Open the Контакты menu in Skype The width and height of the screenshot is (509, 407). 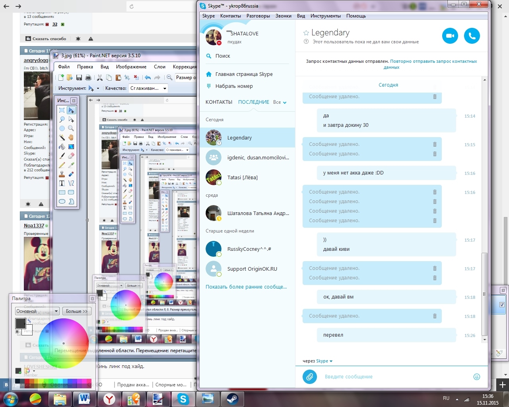coord(231,16)
